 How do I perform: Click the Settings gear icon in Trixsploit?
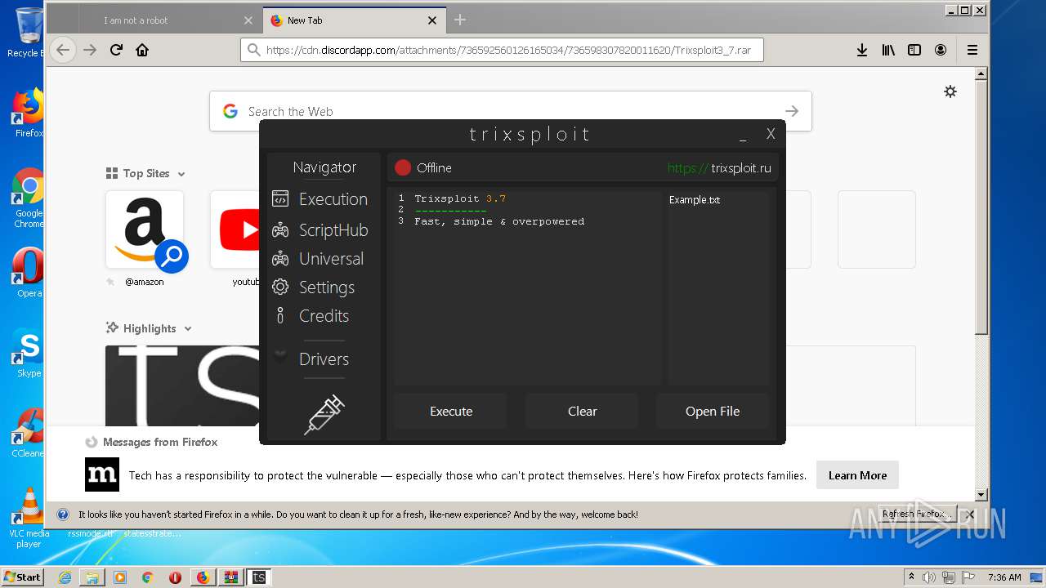click(x=280, y=287)
